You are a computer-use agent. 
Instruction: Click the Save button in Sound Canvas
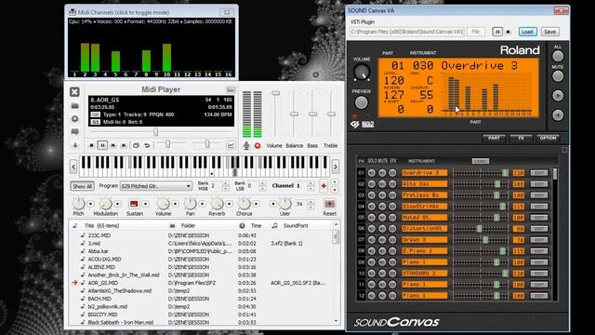549,32
